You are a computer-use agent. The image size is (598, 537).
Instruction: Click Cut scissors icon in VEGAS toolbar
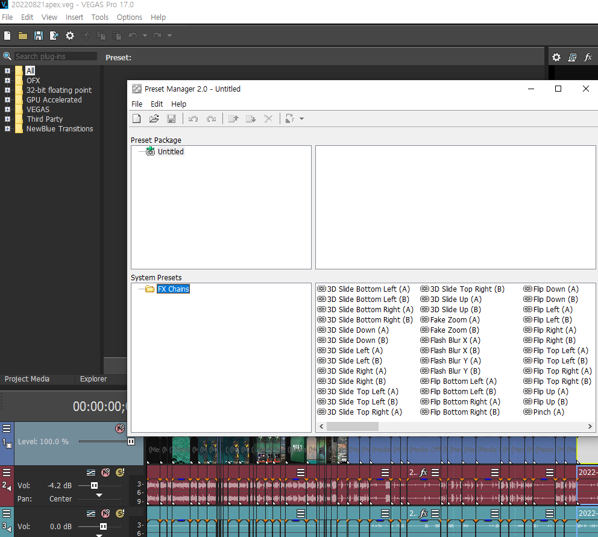tap(86, 36)
